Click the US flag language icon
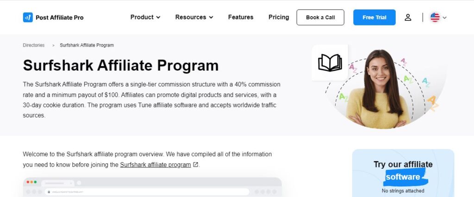 point(435,18)
